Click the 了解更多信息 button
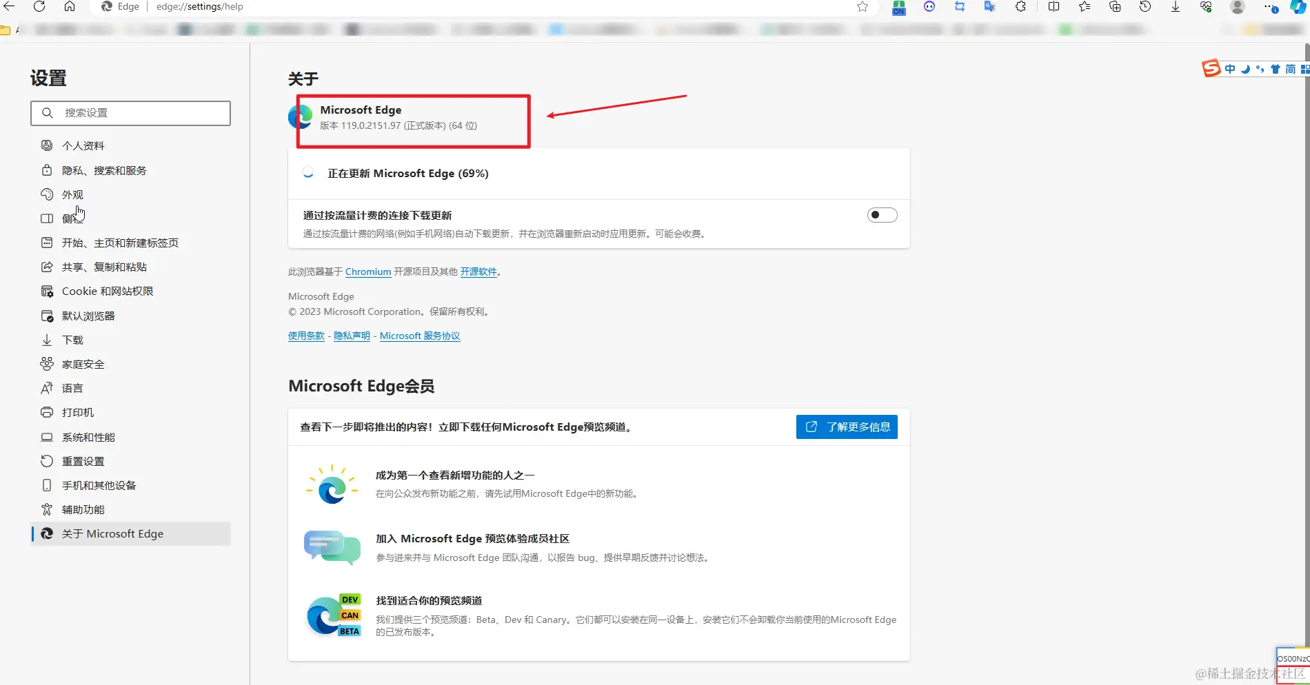This screenshot has height=685, width=1310. pos(847,427)
